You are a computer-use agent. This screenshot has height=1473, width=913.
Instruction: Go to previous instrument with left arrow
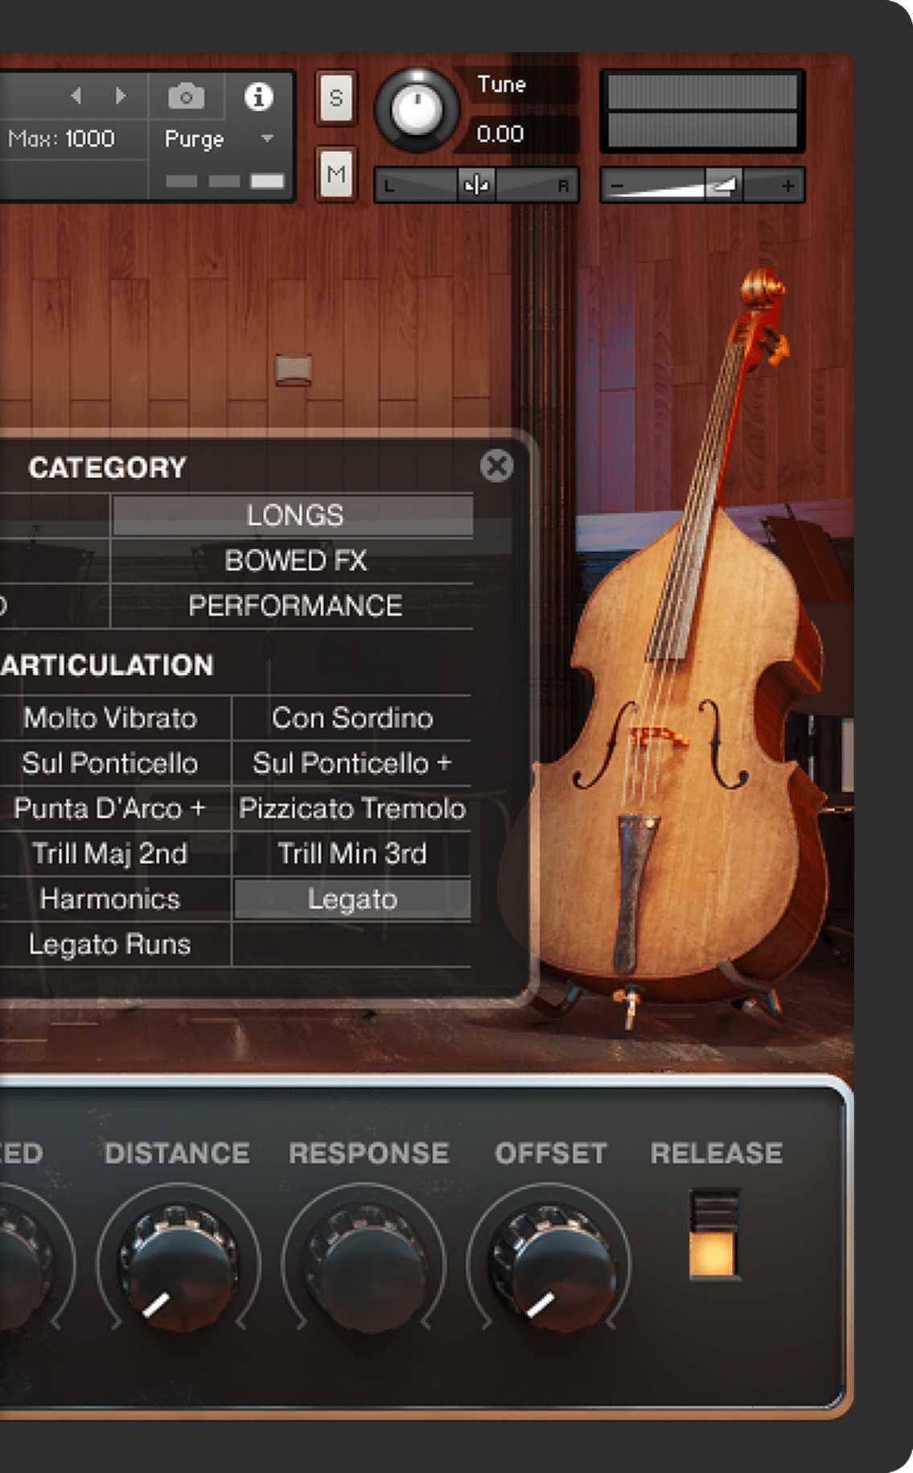tap(76, 96)
